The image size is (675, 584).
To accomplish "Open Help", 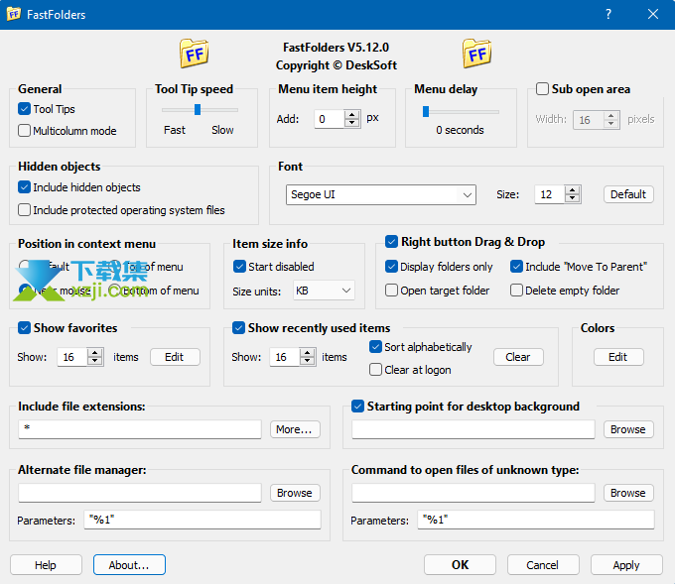I will 46,564.
